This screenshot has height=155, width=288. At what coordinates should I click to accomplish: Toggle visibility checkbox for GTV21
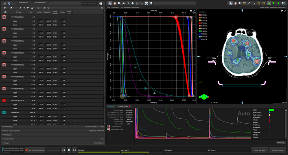(x=4, y=41)
